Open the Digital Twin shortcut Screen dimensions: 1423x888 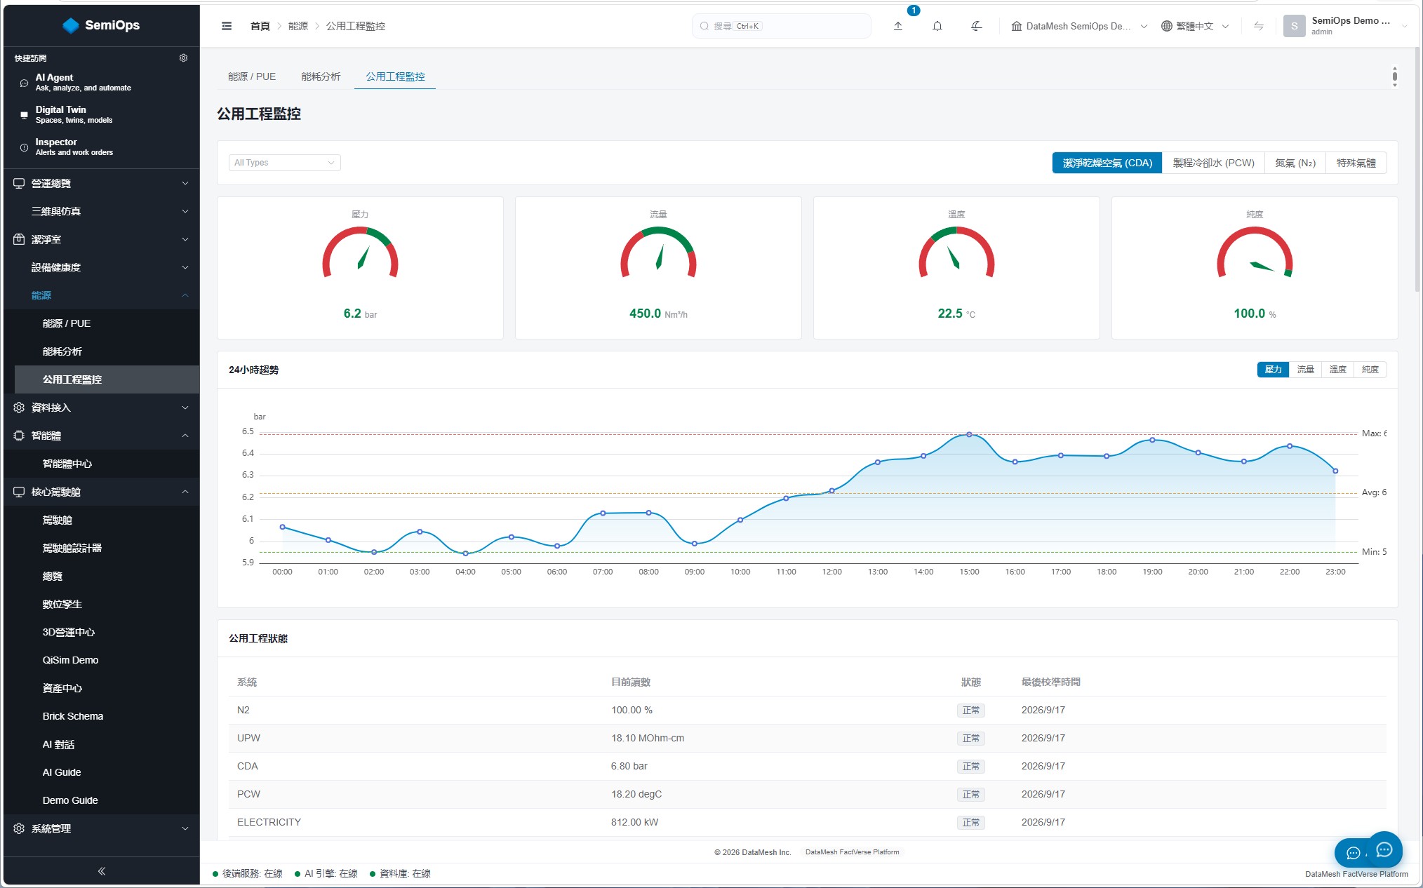point(102,114)
